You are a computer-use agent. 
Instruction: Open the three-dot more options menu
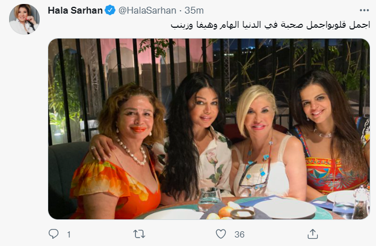tap(364, 10)
